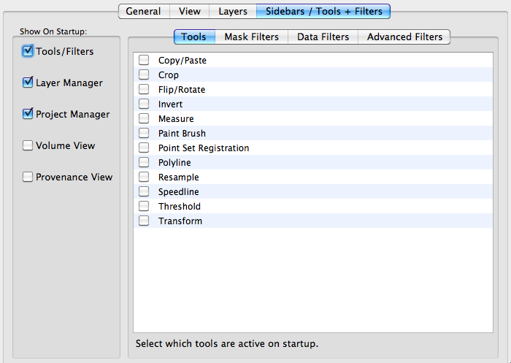
Task: Select the Layers tab
Action: (233, 12)
